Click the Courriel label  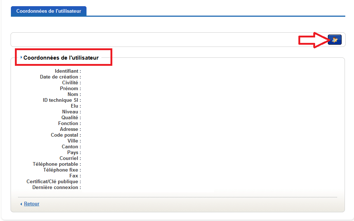click(x=70, y=158)
